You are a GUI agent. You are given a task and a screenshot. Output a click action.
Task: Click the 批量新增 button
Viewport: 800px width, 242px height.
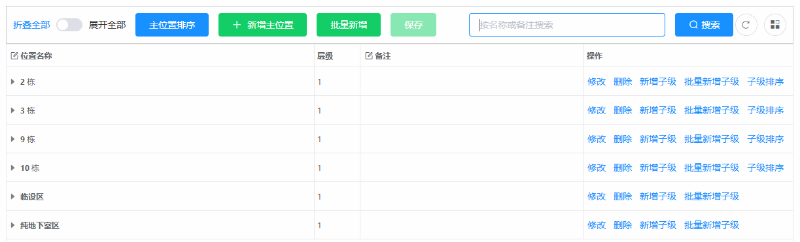coord(349,25)
